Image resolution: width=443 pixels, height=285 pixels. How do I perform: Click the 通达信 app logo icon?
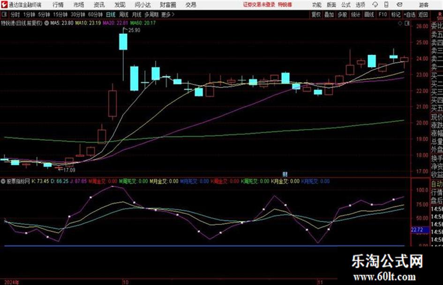point(4,5)
